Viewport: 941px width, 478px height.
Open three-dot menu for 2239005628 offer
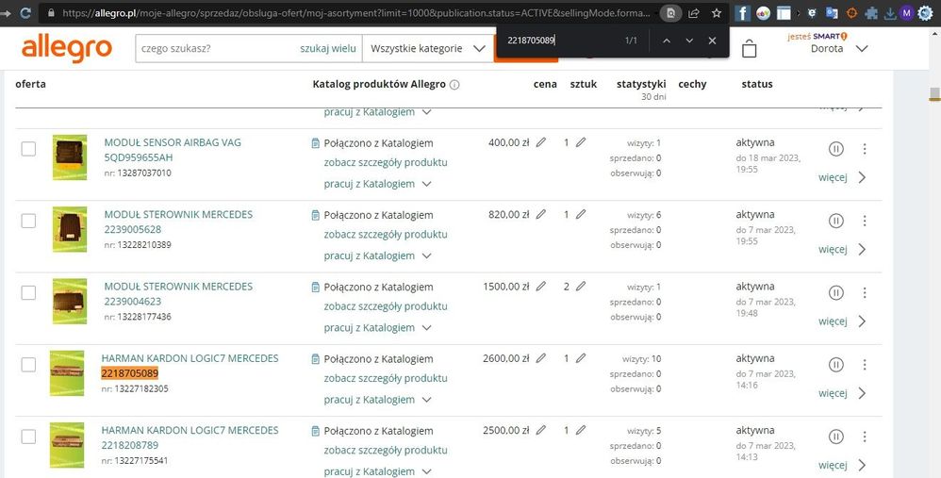click(865, 221)
